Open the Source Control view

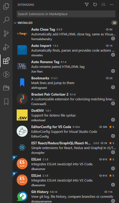[x=6, y=34]
